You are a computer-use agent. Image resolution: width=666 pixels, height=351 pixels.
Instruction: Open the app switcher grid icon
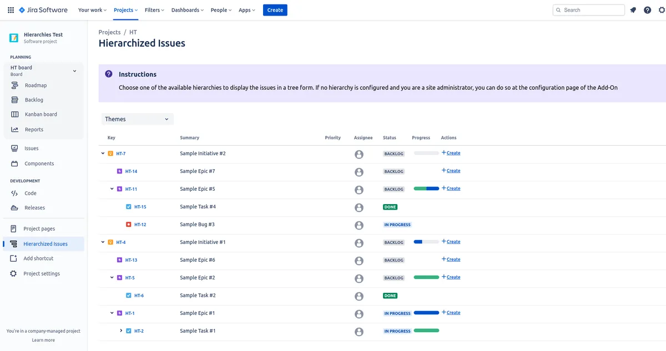pyautogui.click(x=11, y=10)
